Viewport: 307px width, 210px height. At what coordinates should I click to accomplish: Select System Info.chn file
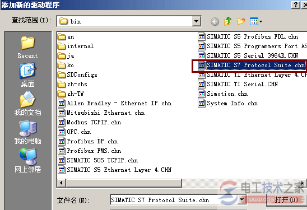[x=228, y=104]
